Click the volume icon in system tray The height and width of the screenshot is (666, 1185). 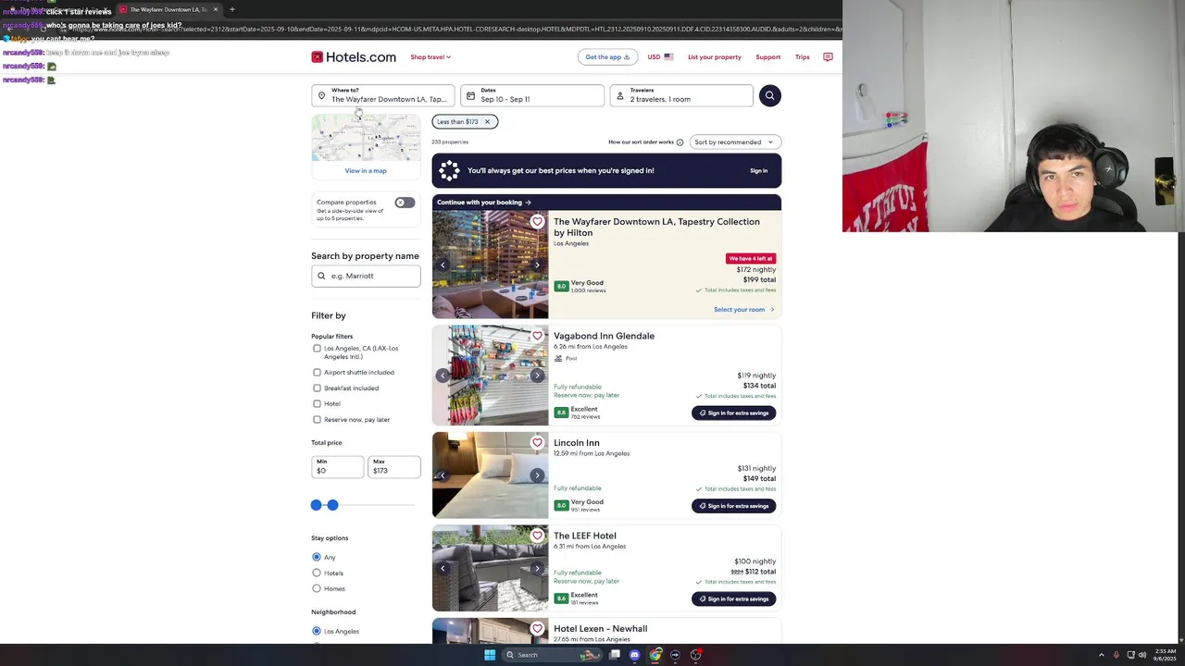point(1142,655)
